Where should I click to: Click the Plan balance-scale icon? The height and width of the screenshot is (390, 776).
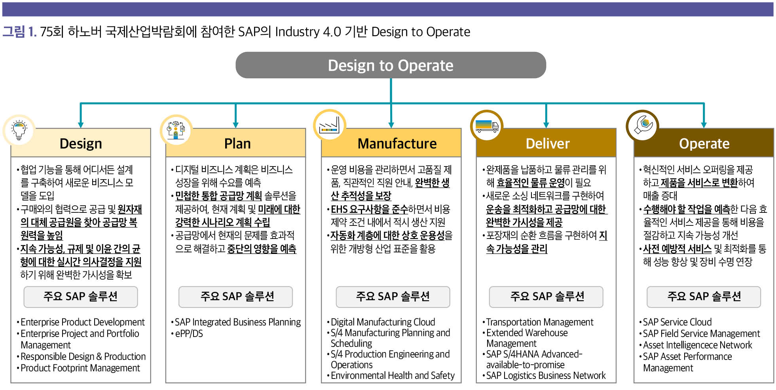click(x=176, y=130)
